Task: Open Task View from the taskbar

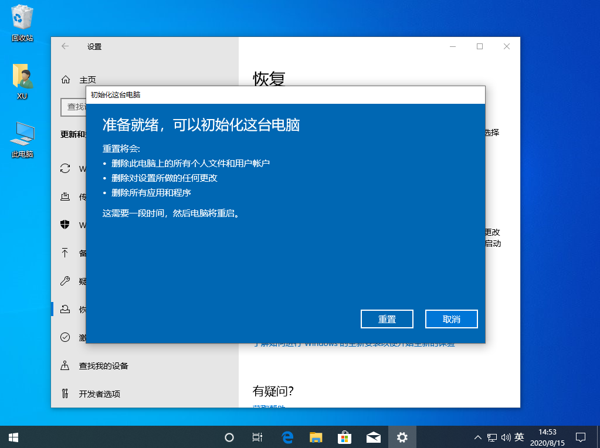Action: 257,437
